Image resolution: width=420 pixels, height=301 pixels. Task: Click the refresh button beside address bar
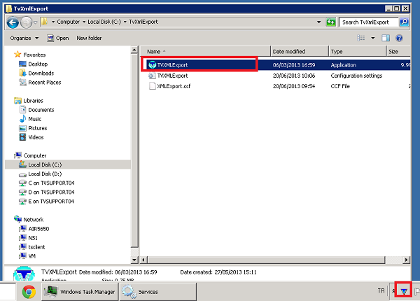(x=331, y=22)
